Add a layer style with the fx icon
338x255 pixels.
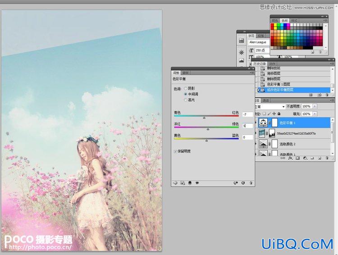coord(290,158)
